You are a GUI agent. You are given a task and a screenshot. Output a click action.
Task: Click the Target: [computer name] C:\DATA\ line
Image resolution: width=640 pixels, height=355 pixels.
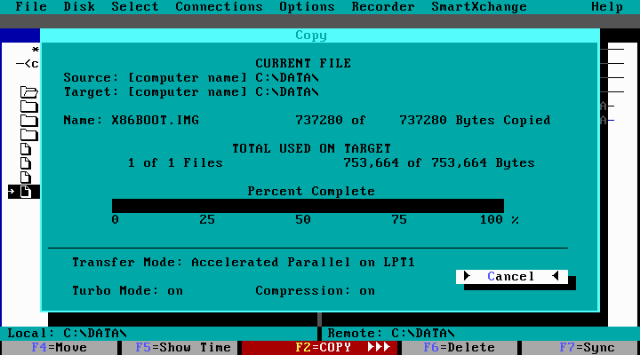[191, 91]
